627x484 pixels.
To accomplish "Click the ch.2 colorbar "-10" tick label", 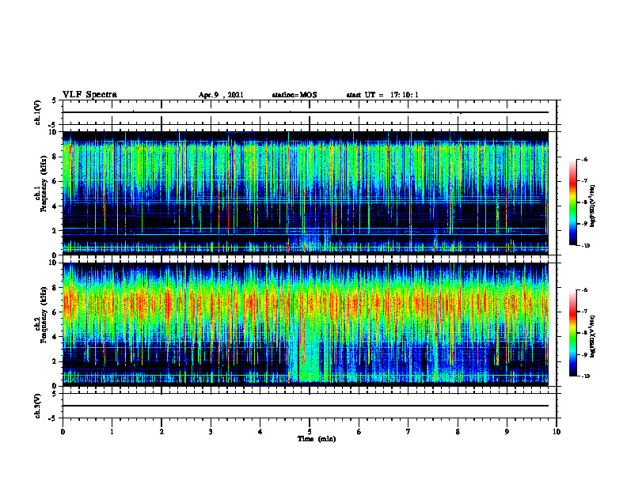I will coord(586,376).
